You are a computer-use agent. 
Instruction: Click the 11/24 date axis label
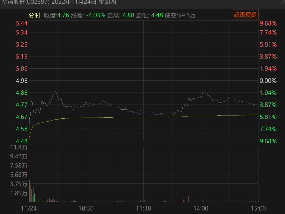click(29, 208)
